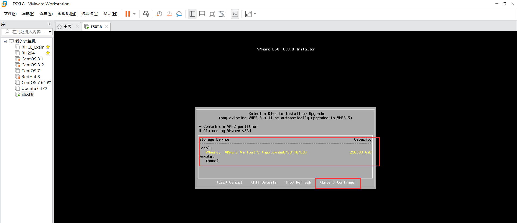Toggle the thumbnail bar view
This screenshot has width=517, height=223.
(202, 14)
